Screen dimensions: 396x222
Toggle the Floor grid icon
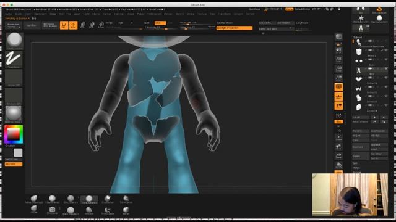coord(338,96)
